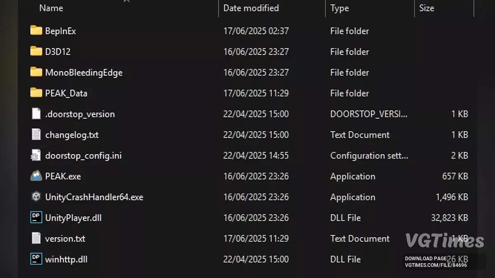Sort by Type column header
Viewport: 495px width, 278px height.
point(339,8)
